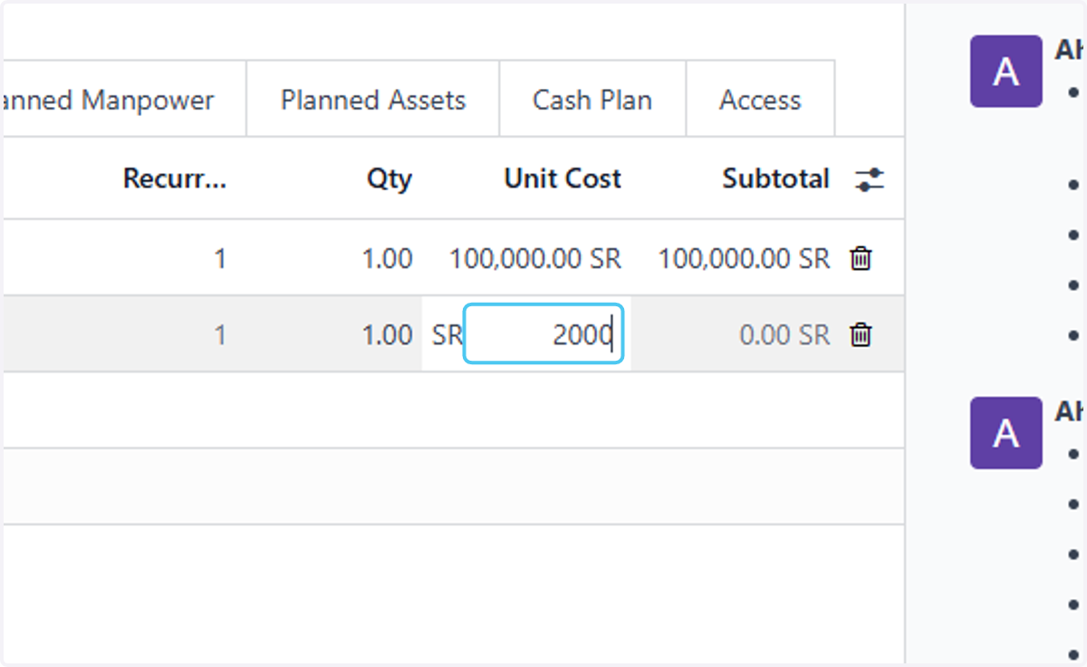Edit Qty 1.00 in the 100,000.00 SR row
This screenshot has height=667, width=1087.
[x=388, y=259]
